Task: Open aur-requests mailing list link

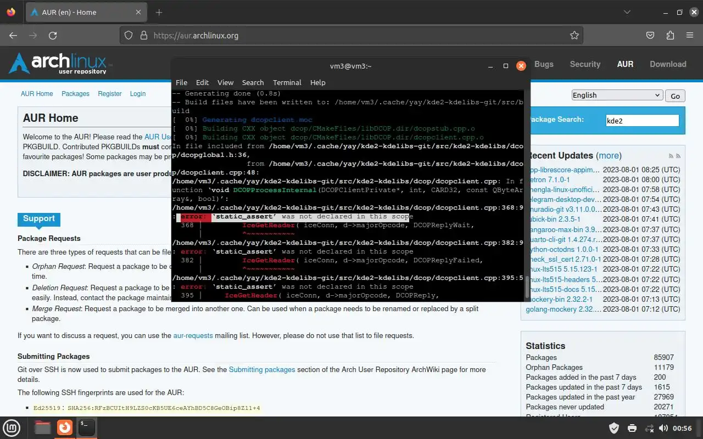Action: coord(193,335)
